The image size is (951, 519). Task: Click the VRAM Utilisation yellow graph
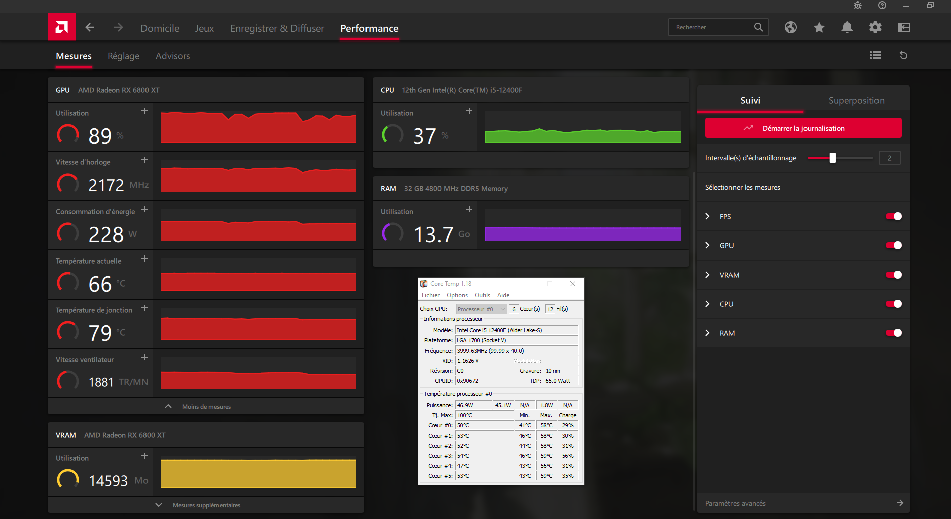pos(258,472)
